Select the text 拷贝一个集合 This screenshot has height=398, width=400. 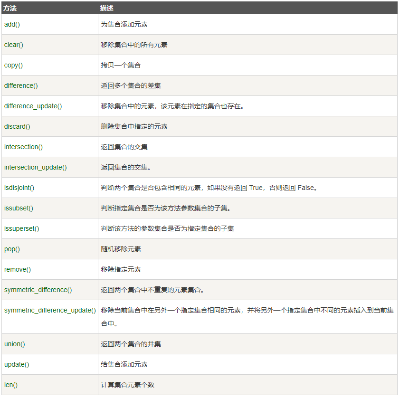tap(121, 65)
